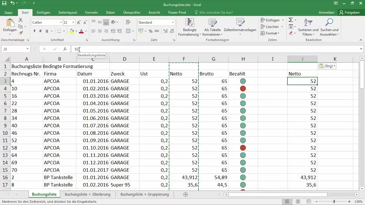Increase indent in Ausrichtung group
This screenshot has width=365, height=205.
pos(119,31)
